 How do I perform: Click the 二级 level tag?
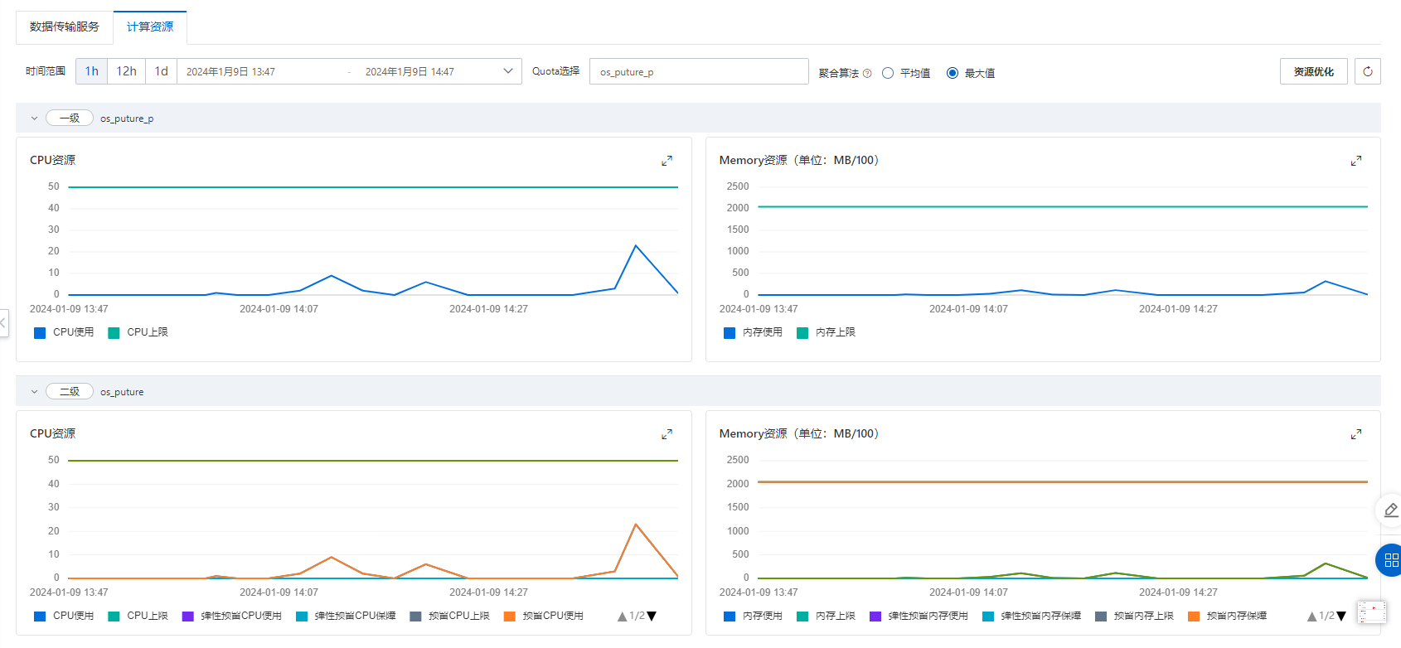(70, 392)
